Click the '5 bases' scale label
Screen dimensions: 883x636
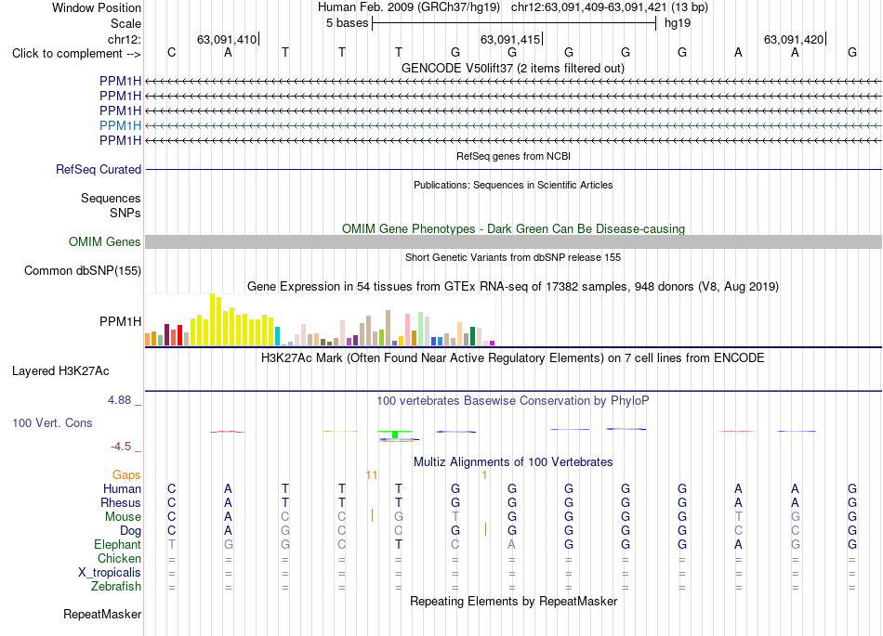[347, 23]
